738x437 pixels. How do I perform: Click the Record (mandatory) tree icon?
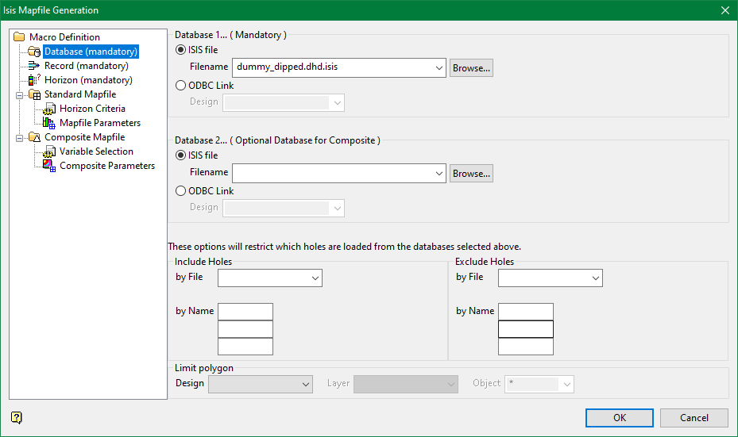[x=34, y=66]
